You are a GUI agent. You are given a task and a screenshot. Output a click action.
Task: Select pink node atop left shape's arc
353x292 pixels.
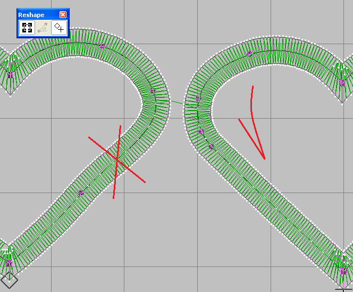(x=102, y=46)
